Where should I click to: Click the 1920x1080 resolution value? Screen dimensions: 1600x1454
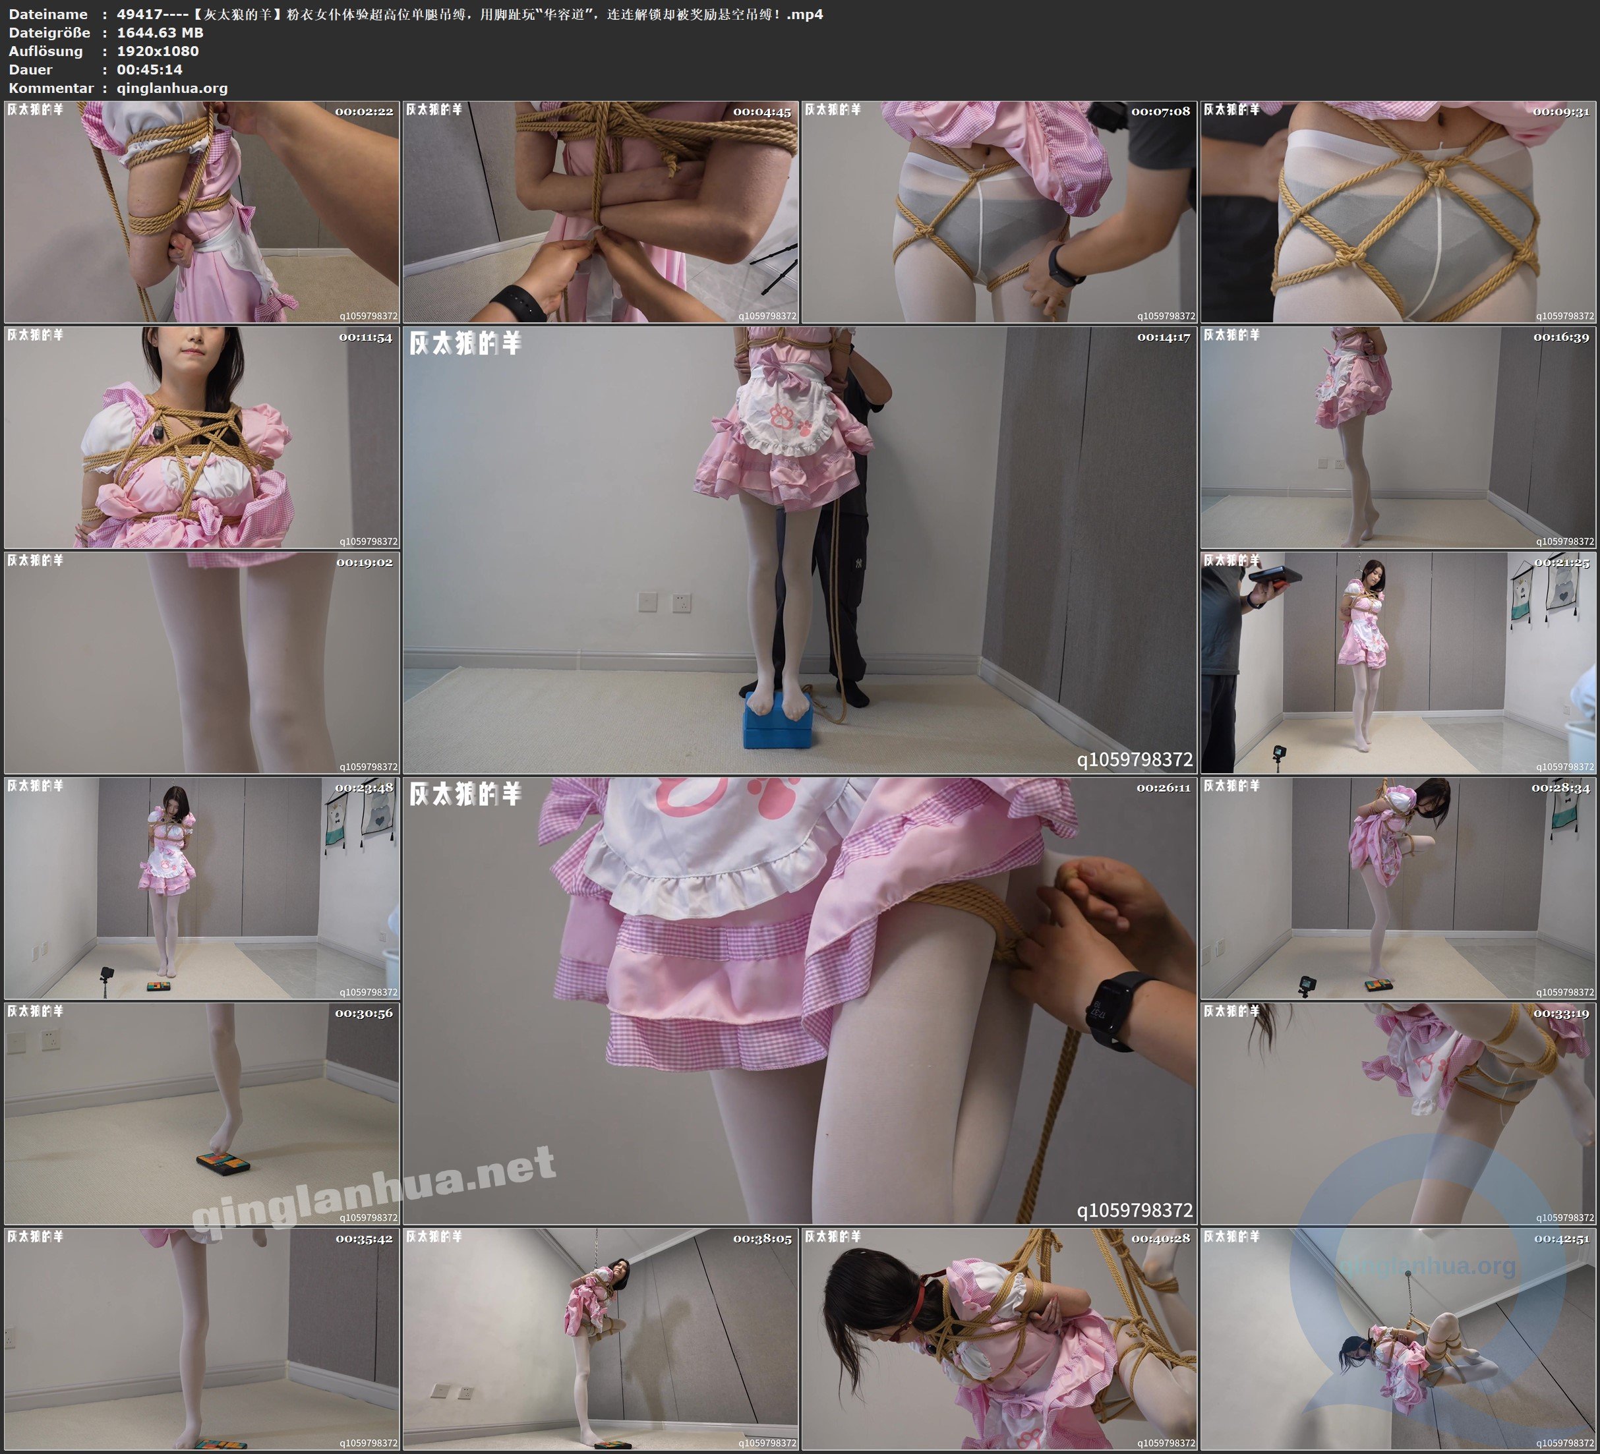point(157,51)
